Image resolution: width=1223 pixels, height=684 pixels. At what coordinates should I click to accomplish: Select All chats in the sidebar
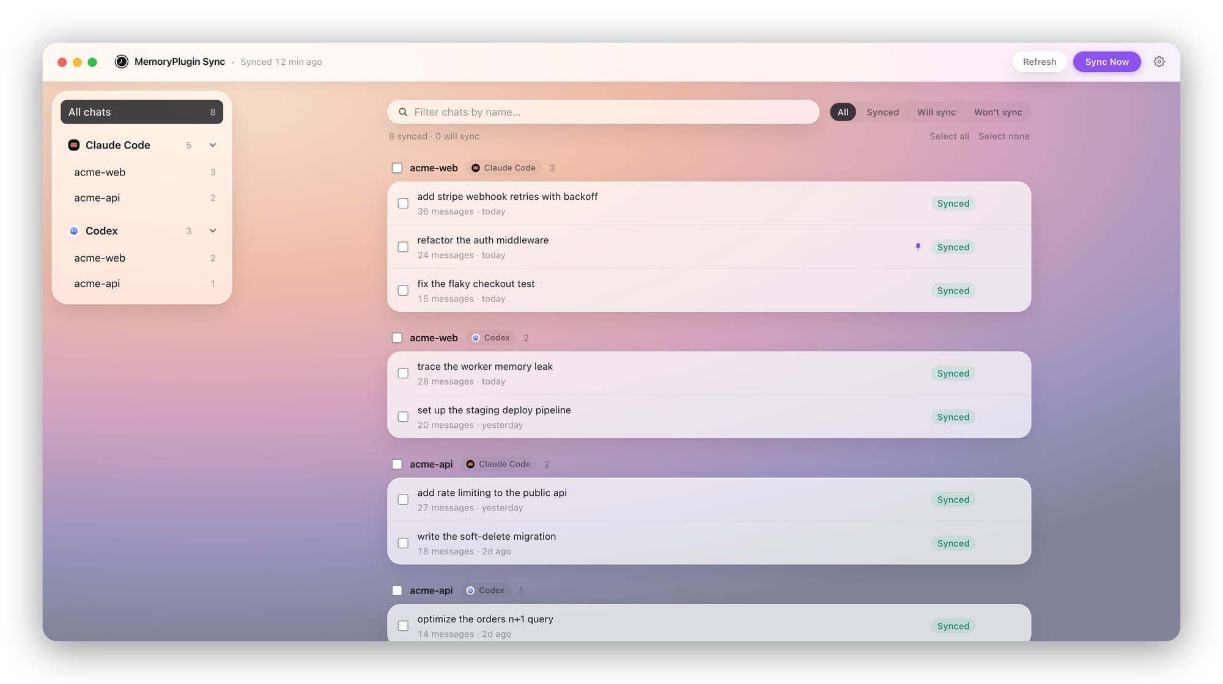tap(142, 112)
